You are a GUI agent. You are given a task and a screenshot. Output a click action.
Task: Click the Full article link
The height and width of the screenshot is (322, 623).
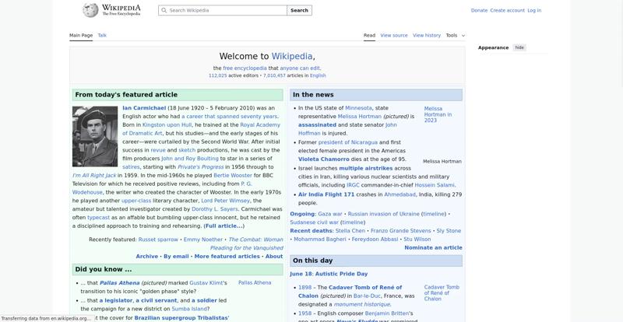224,226
